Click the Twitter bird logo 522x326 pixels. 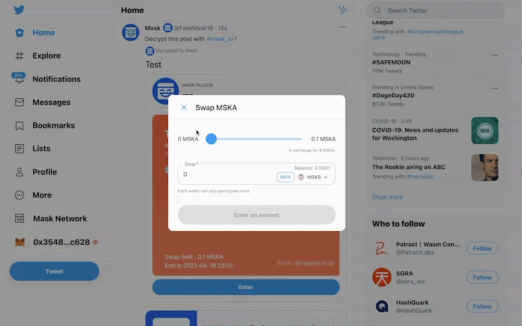19,10
